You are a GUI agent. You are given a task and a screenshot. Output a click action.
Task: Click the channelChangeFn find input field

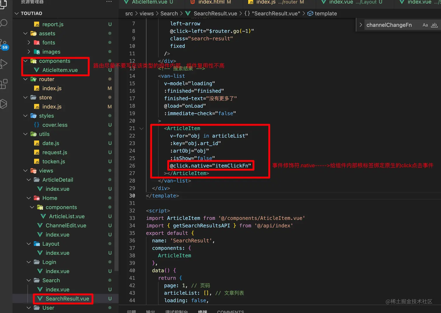392,25
